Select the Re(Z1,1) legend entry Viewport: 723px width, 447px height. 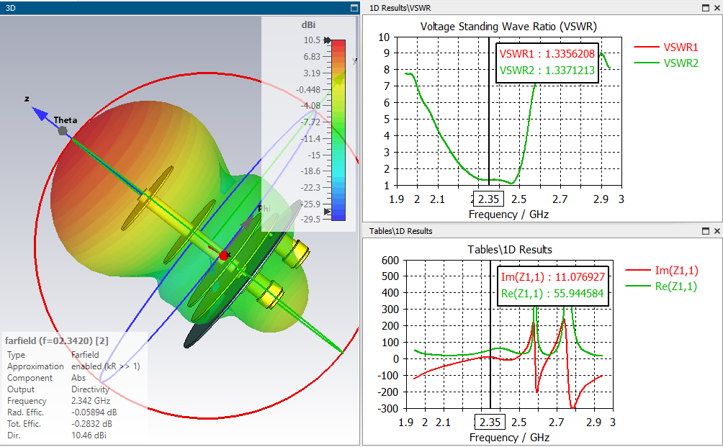tap(662, 286)
